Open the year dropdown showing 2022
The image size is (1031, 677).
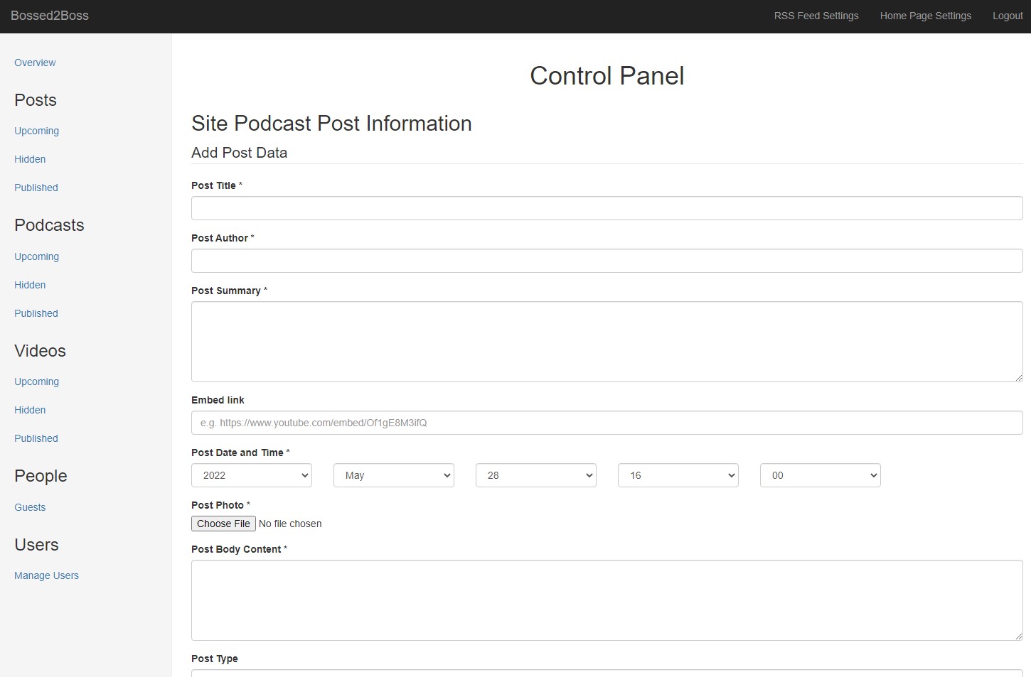coord(251,475)
